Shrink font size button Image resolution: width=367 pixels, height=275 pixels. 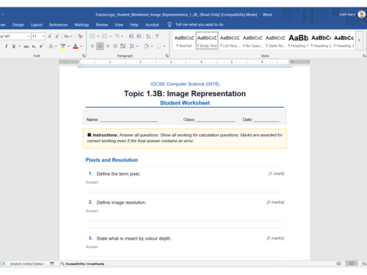coord(57,37)
